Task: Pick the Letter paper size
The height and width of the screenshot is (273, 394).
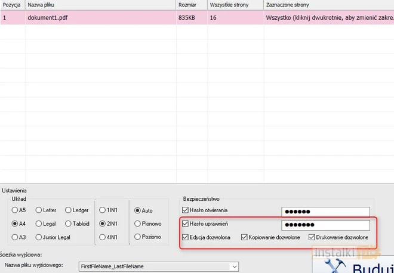Action: [39, 210]
